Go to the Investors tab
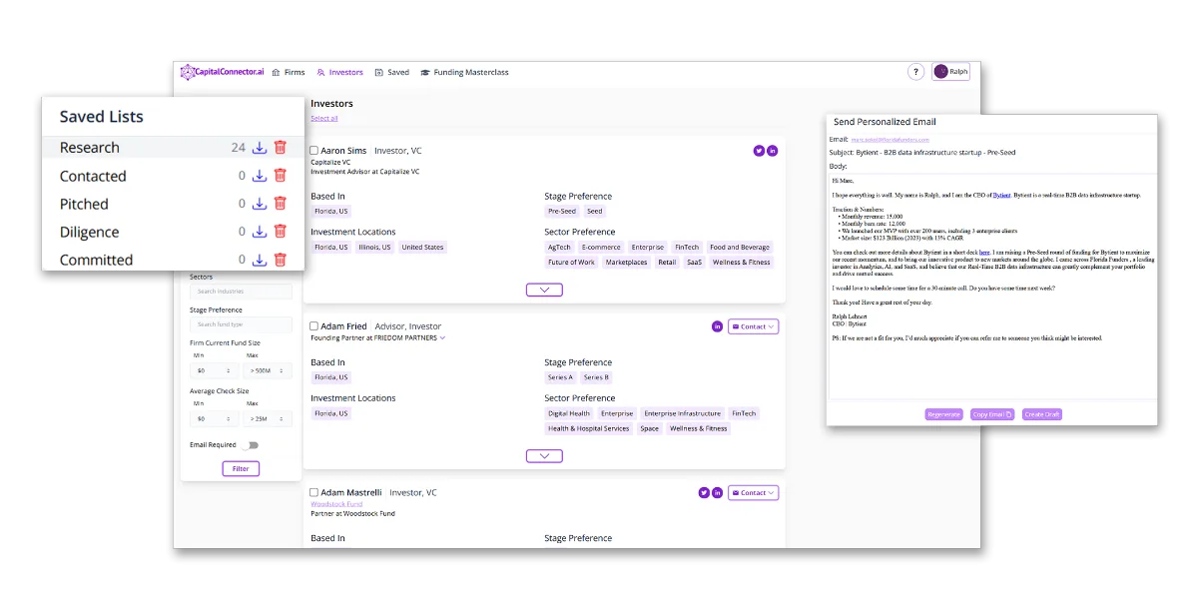Screen dimensions: 1198x609 (x=340, y=73)
